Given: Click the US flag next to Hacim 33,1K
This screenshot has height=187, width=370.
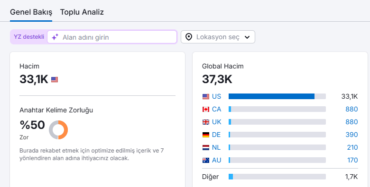Looking at the screenshot, I should point(55,80).
